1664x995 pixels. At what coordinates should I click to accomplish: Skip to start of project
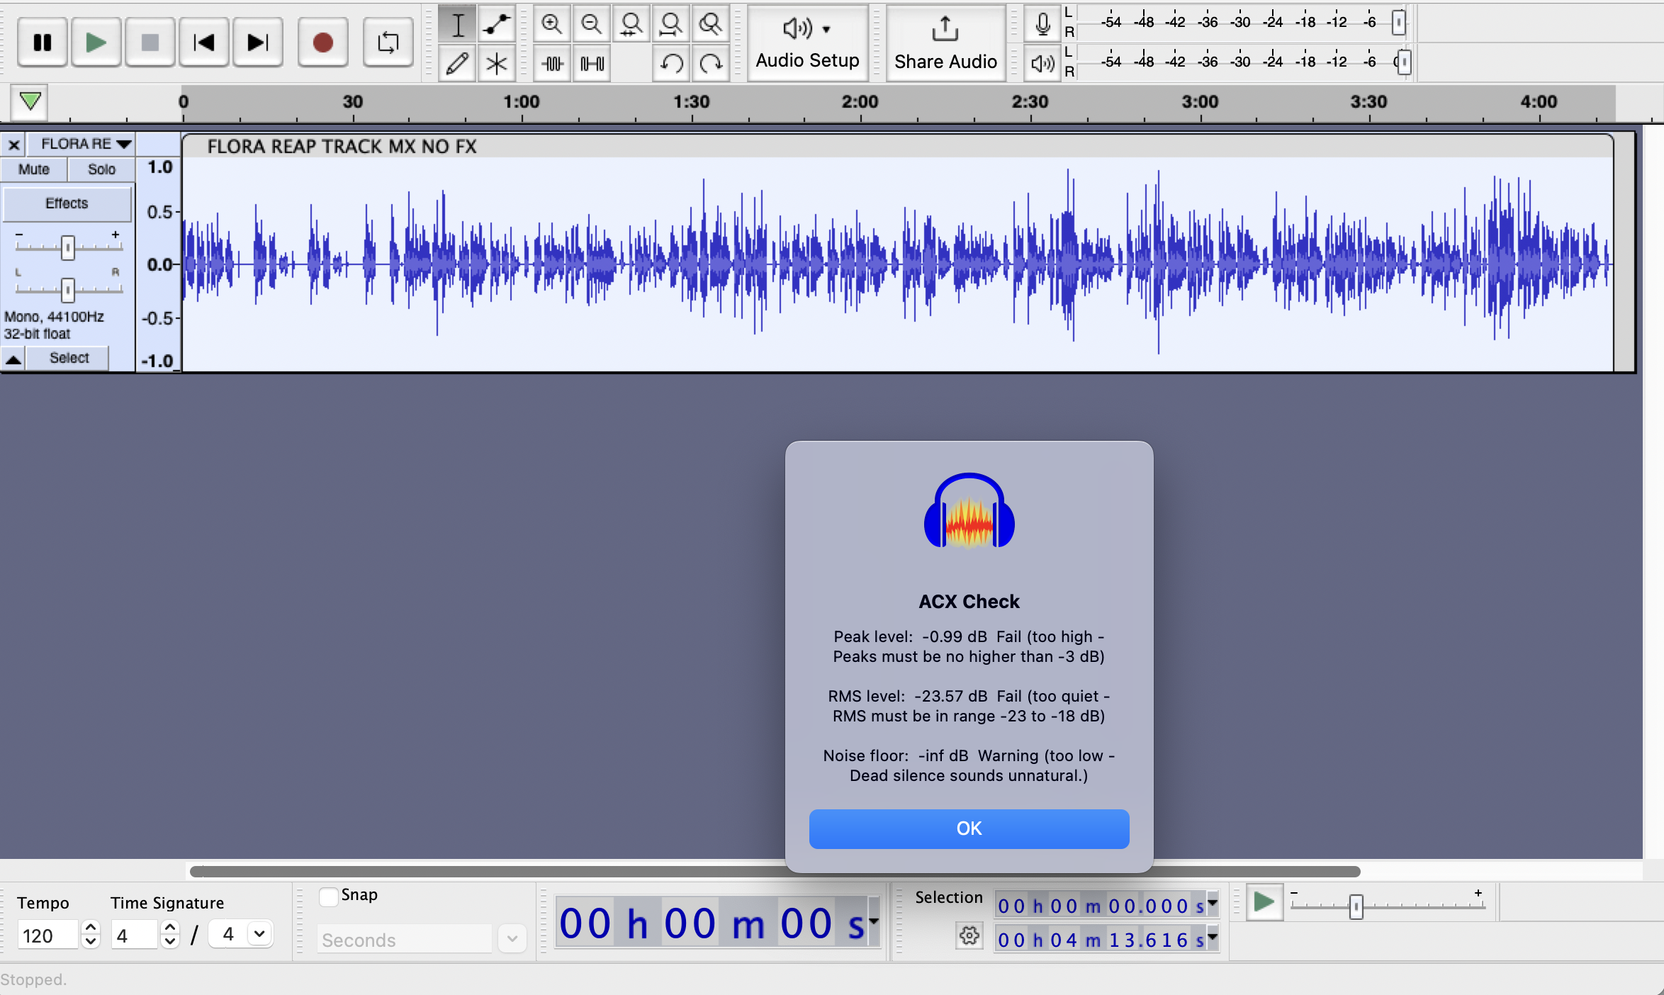204,43
